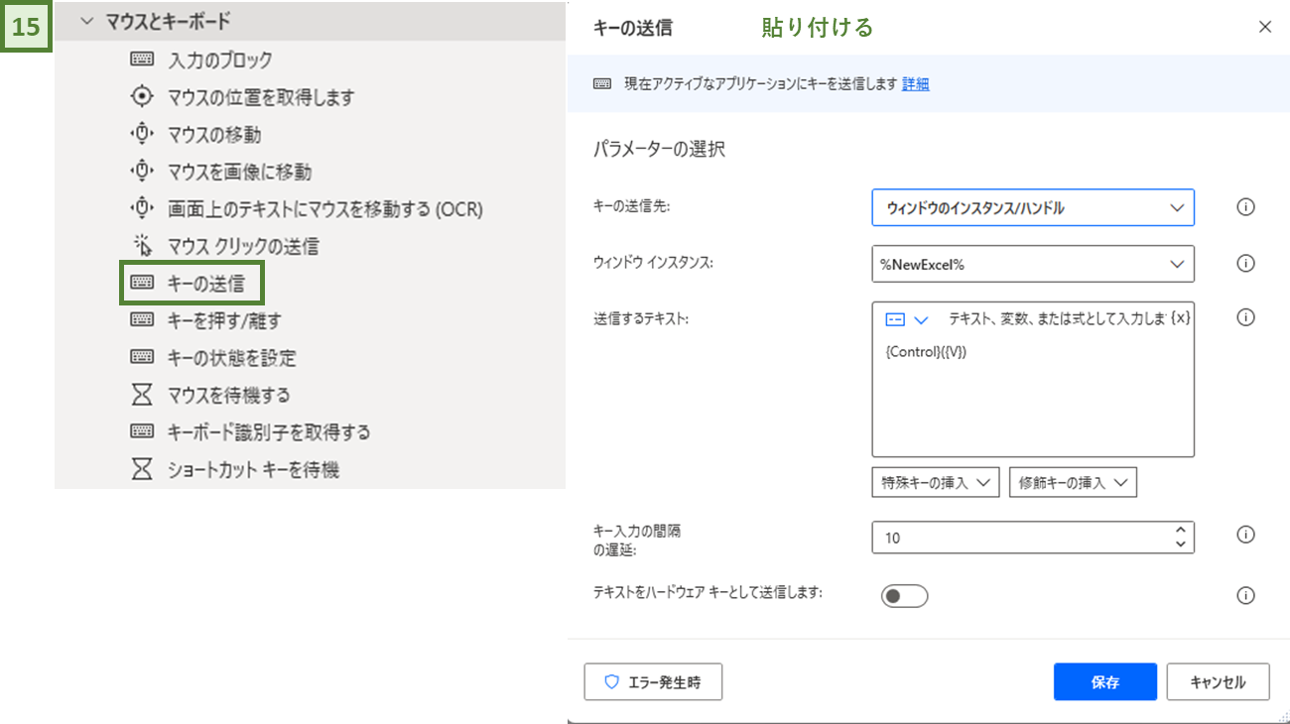Decrease the key delay with down arrow
Image resolution: width=1290 pixels, height=724 pixels.
(x=1180, y=544)
